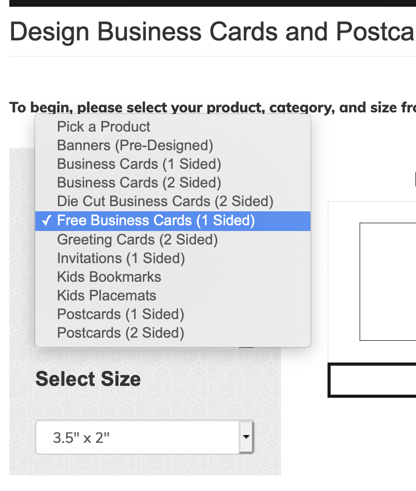Viewport: 416px width, 491px height.
Task: Select Invitations (1 Sided) option
Action: pyautogui.click(x=173, y=258)
